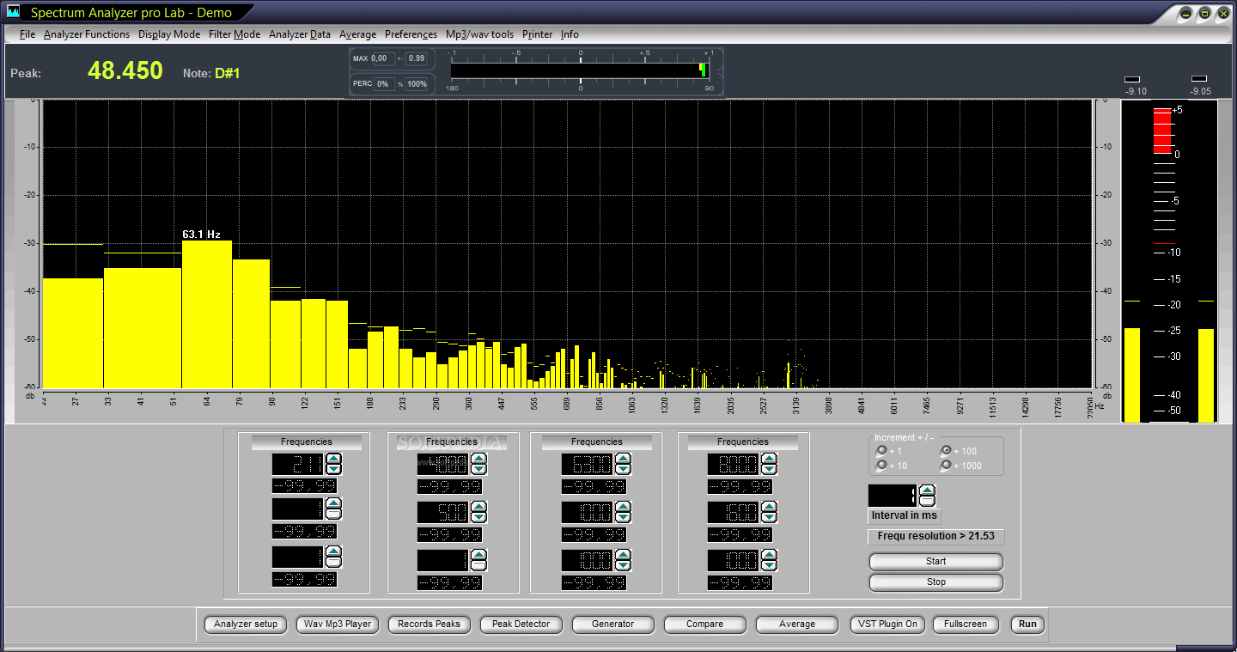Click the Start button
This screenshot has width=1237, height=652.
pyautogui.click(x=936, y=562)
